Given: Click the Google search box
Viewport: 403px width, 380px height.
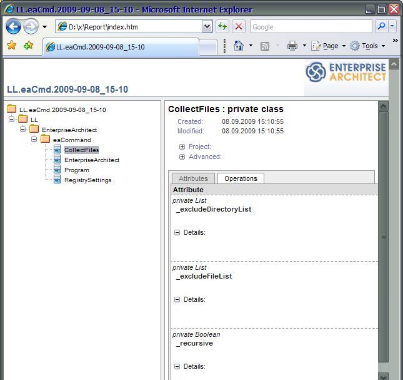Looking at the screenshot, I should [311, 26].
